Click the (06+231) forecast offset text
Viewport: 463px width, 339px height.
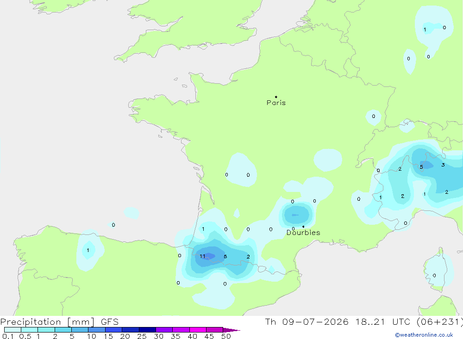click(x=440, y=321)
